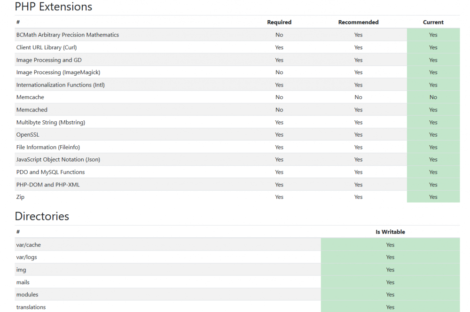
Task: Click PDO and MySQL Current value Yes
Action: pyautogui.click(x=433, y=172)
